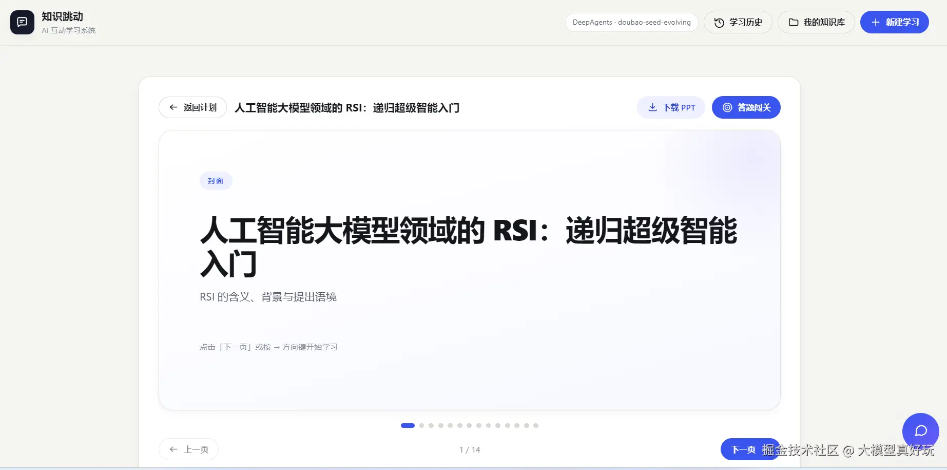
Task: Click the DeepAgents doubao-seed-evolving model label
Action: coord(632,22)
